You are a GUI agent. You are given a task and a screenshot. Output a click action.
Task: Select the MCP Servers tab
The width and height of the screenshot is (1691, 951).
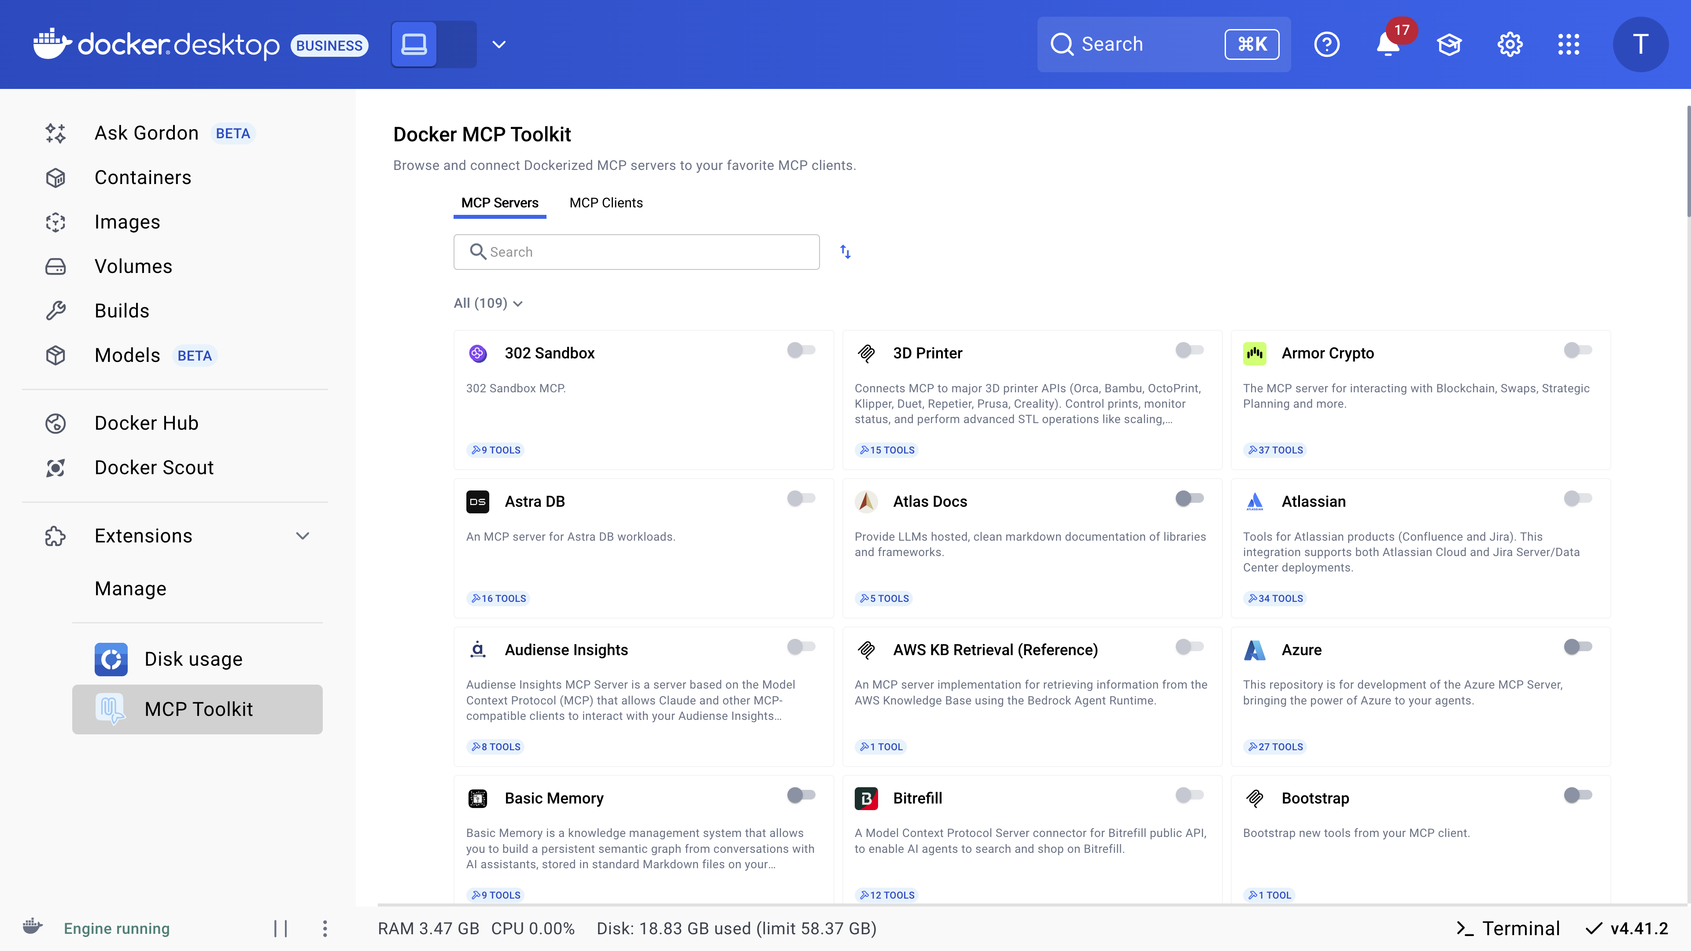pyautogui.click(x=499, y=203)
